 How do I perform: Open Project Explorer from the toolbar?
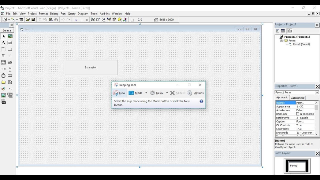coord(93,19)
